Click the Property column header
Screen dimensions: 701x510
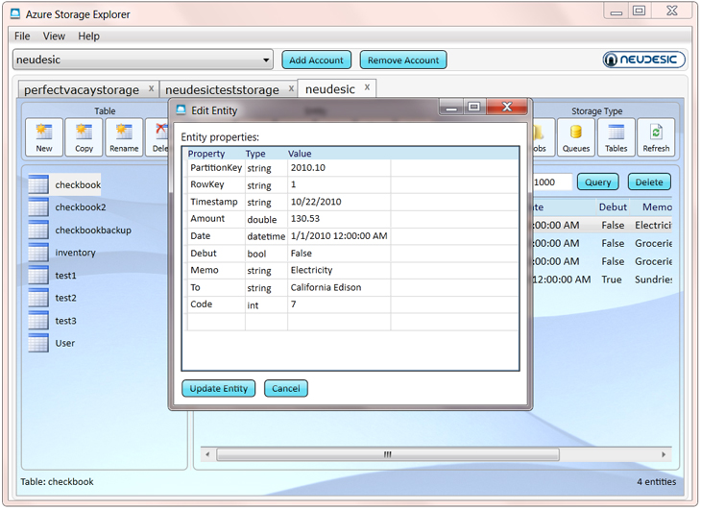pyautogui.click(x=206, y=154)
